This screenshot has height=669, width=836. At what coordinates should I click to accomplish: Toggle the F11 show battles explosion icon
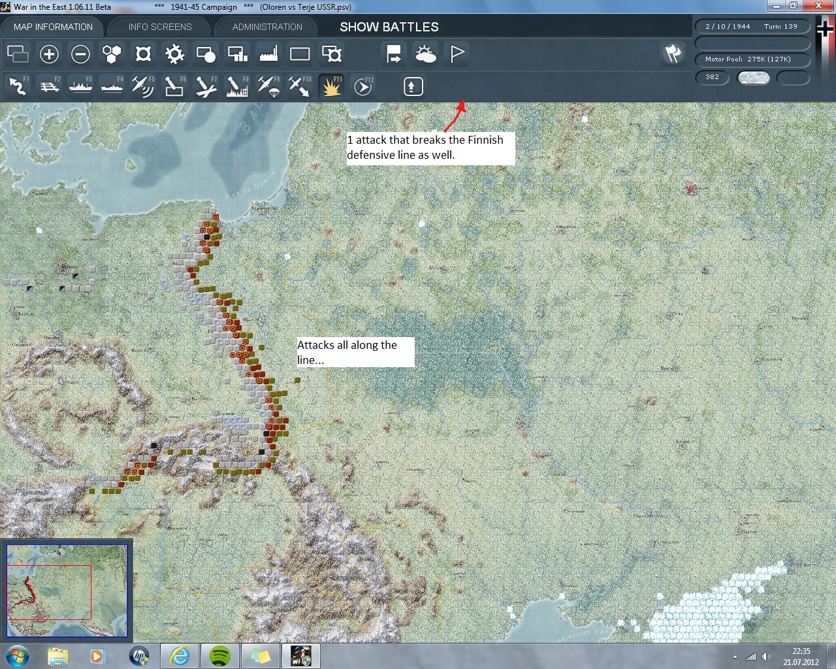point(331,86)
